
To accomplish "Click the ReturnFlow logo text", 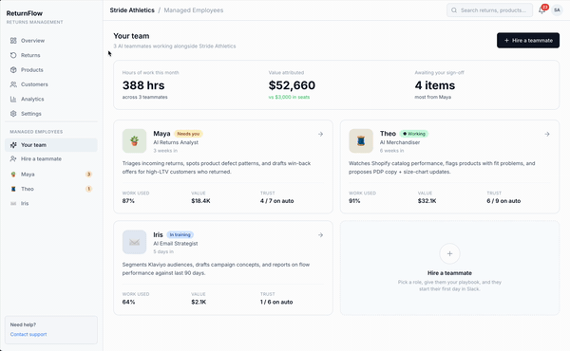I will point(25,13).
